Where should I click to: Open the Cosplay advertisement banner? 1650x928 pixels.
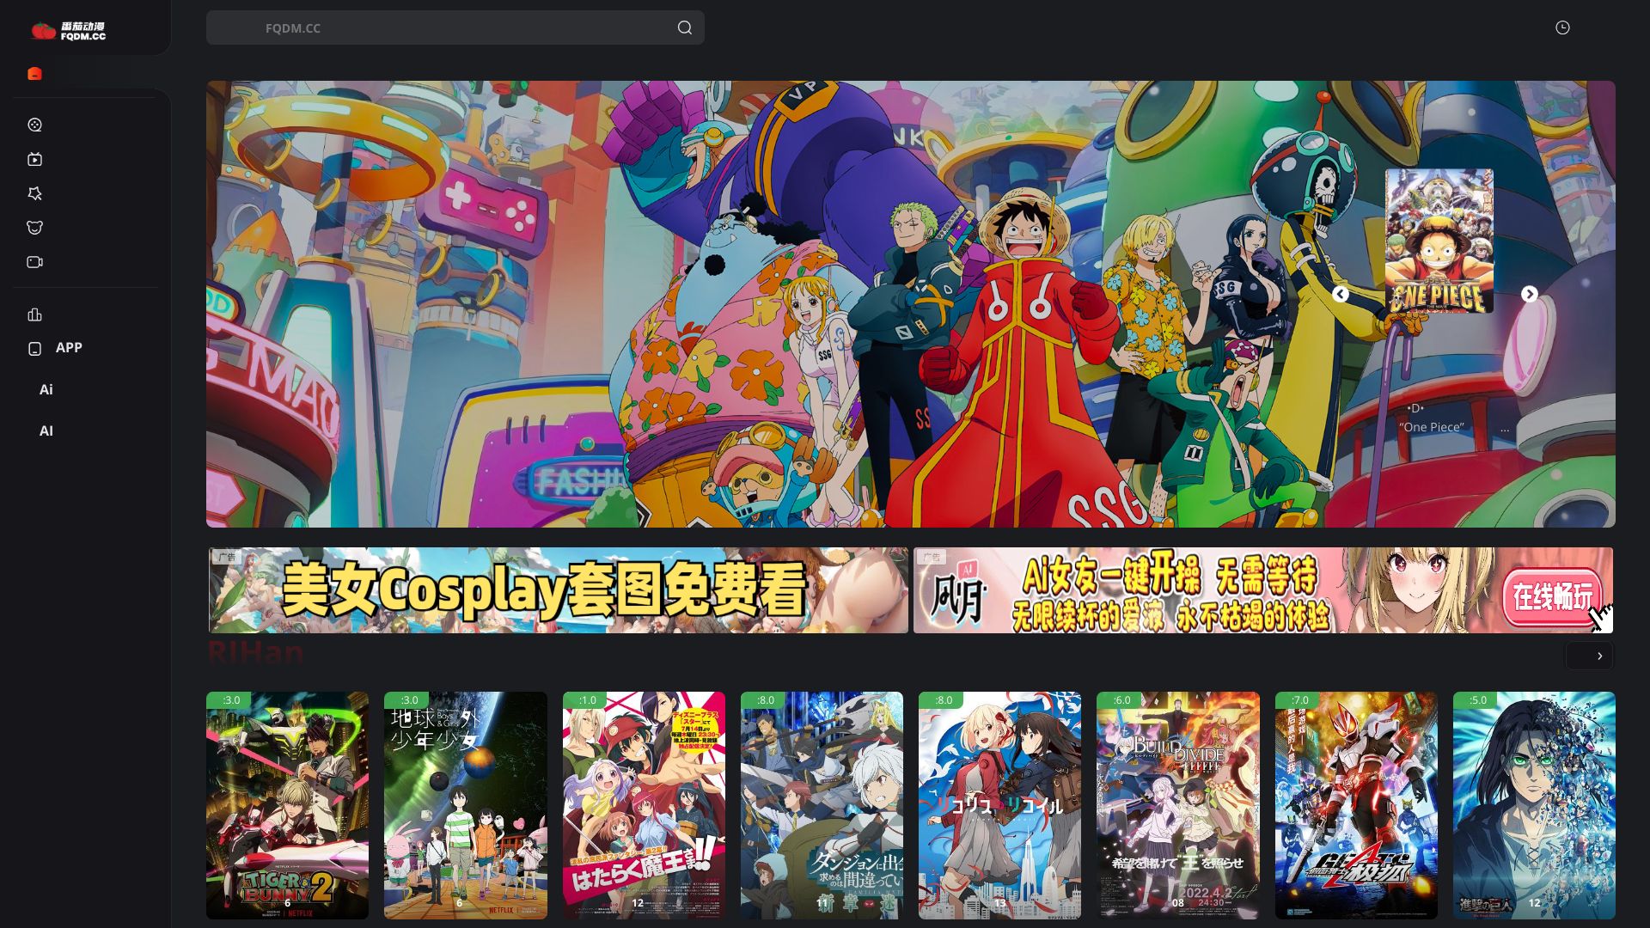point(559,590)
